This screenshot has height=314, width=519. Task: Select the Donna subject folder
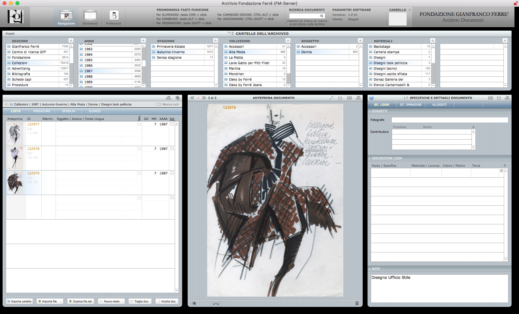[327, 52]
